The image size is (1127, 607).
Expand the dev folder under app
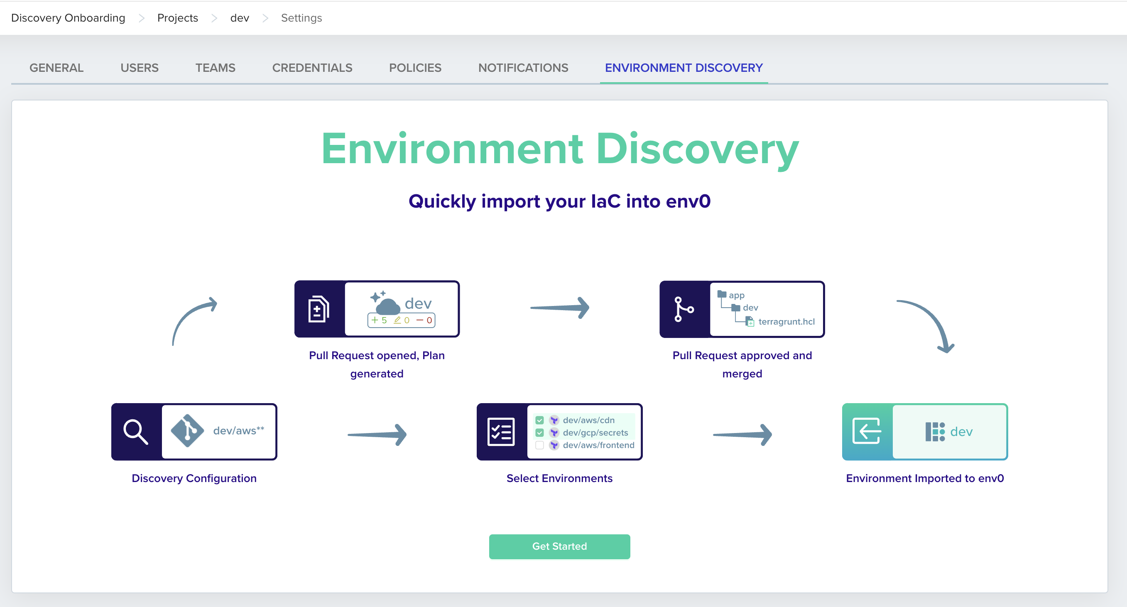point(736,308)
